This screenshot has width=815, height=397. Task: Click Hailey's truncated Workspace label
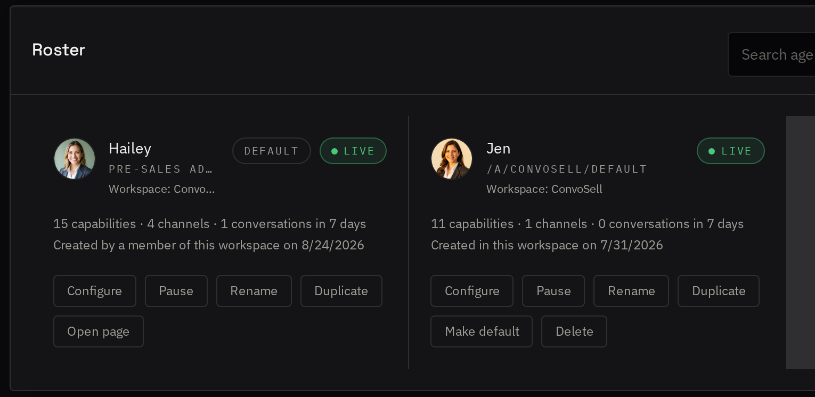[x=162, y=189]
